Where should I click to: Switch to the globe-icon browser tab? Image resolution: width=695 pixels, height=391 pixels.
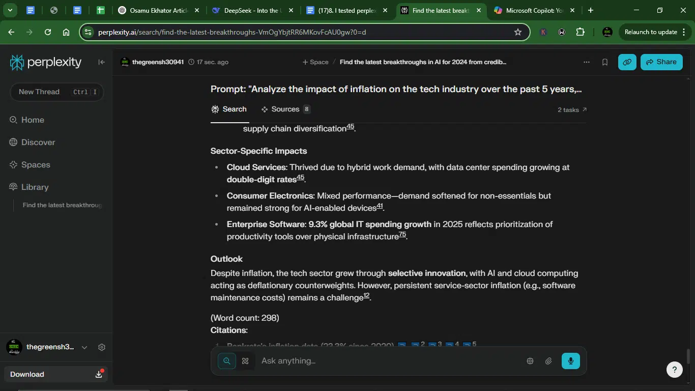click(x=54, y=10)
